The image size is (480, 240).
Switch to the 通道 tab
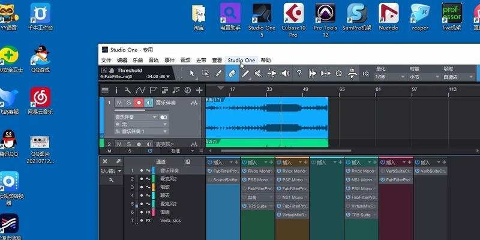coord(161,162)
